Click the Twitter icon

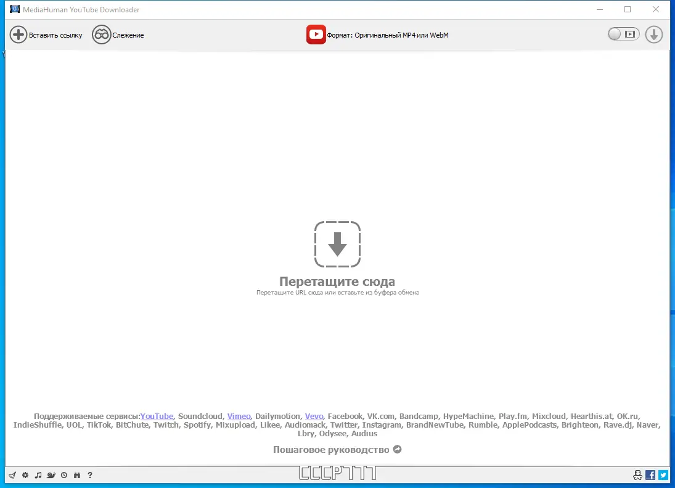663,475
